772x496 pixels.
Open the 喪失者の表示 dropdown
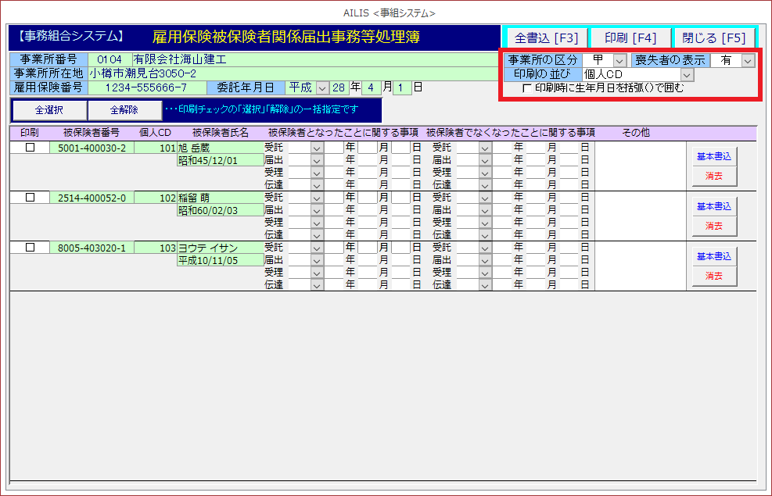748,60
